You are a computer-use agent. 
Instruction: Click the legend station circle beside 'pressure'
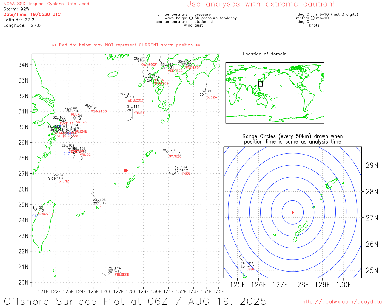[191, 18]
